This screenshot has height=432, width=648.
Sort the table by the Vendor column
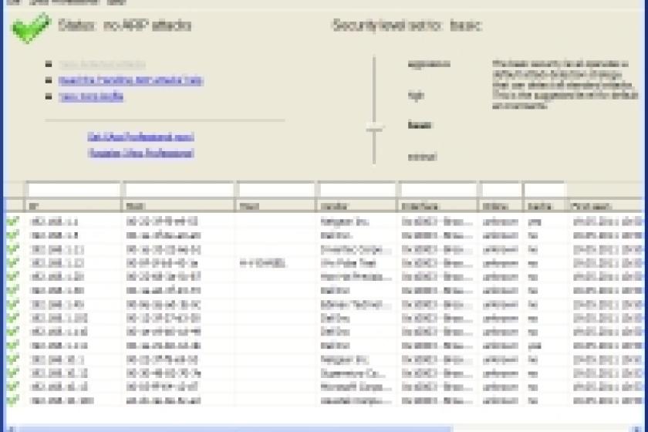click(357, 205)
